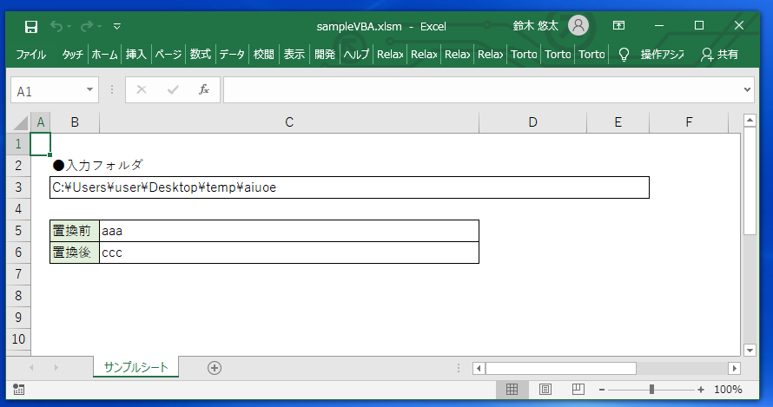The height and width of the screenshot is (407, 773).
Task: Click the Insert Function fx icon
Action: pos(203,89)
